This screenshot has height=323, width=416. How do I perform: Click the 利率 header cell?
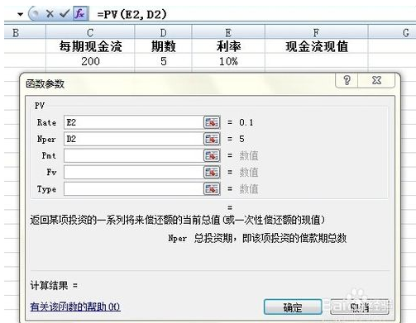(x=228, y=46)
